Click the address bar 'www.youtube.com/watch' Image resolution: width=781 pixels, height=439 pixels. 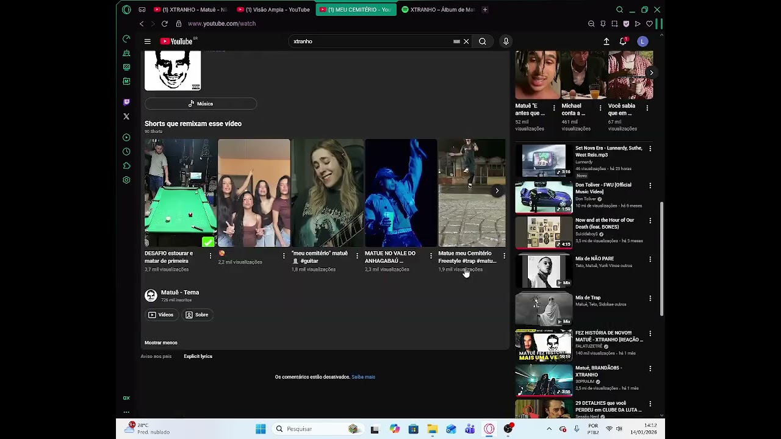pos(222,24)
